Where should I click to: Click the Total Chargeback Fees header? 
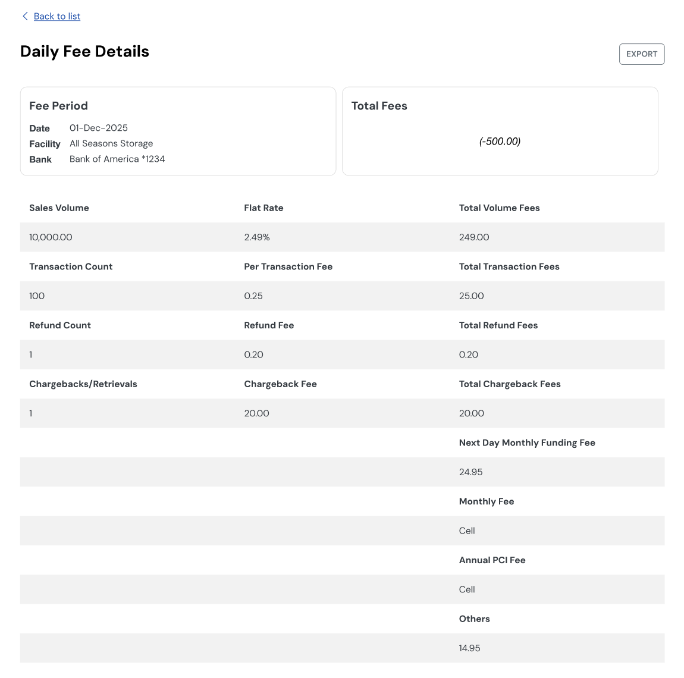tap(510, 384)
